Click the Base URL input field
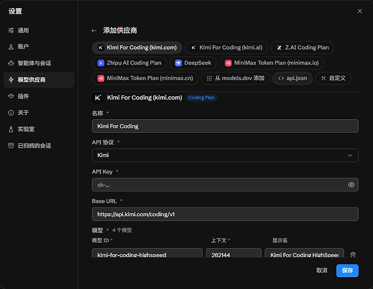373x289 pixels. (x=225, y=214)
